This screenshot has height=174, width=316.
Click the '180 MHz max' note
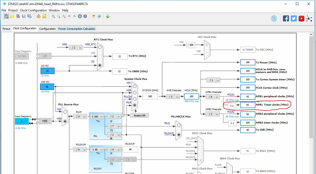(x=192, y=101)
